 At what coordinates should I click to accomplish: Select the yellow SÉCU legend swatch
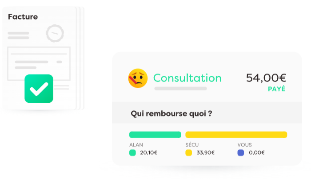click(189, 153)
